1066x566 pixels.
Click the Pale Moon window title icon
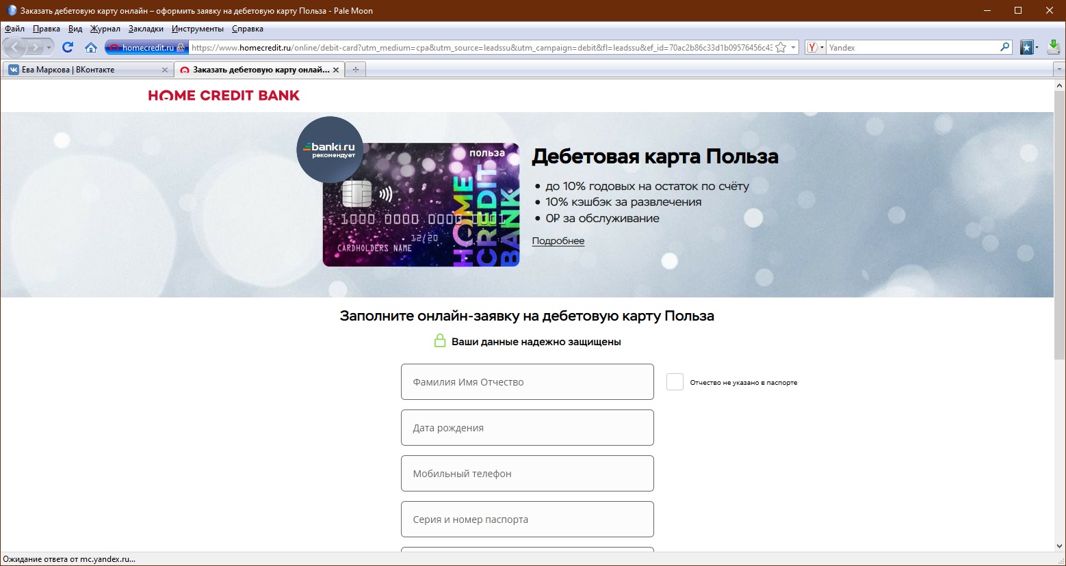point(12,11)
